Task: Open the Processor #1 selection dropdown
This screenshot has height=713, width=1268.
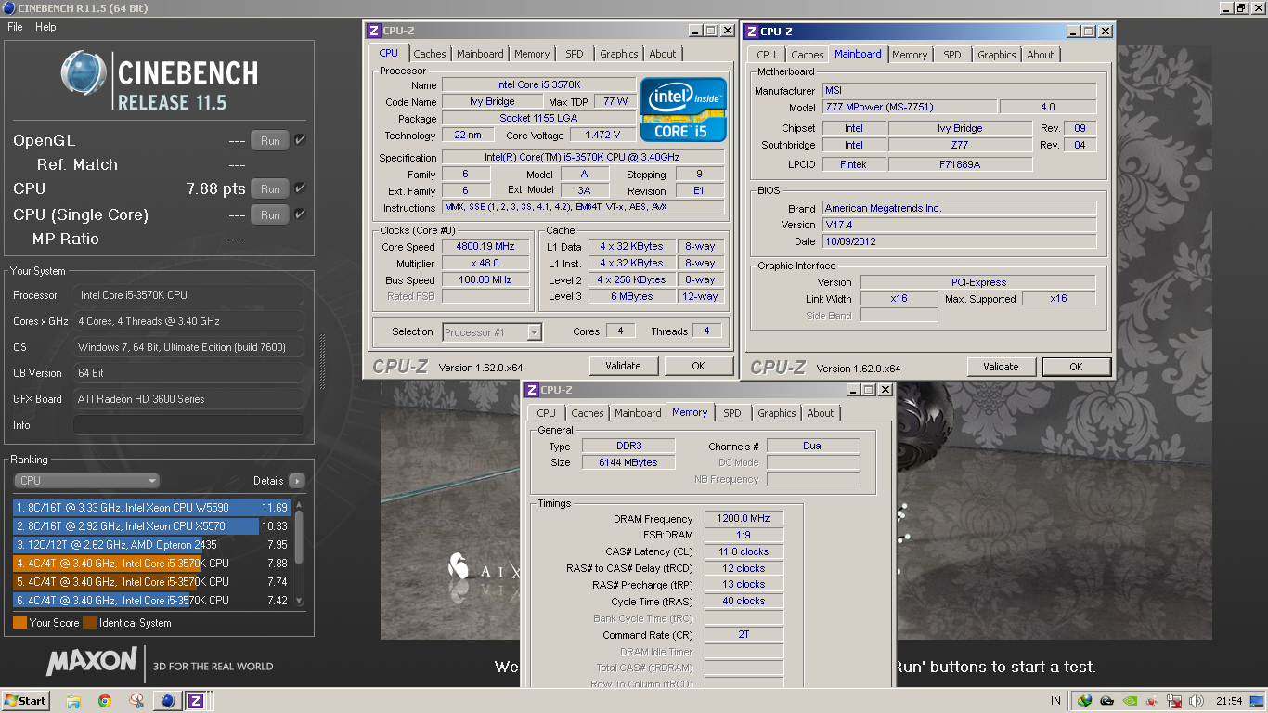Action: [x=492, y=331]
